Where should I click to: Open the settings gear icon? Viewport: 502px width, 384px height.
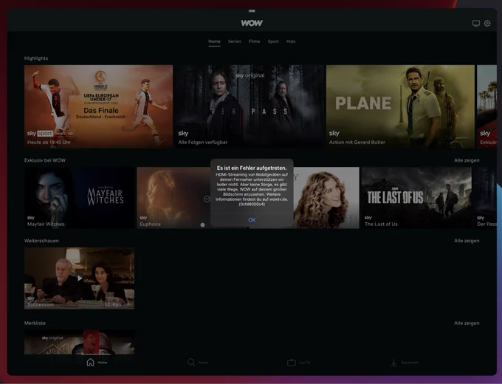coord(487,24)
